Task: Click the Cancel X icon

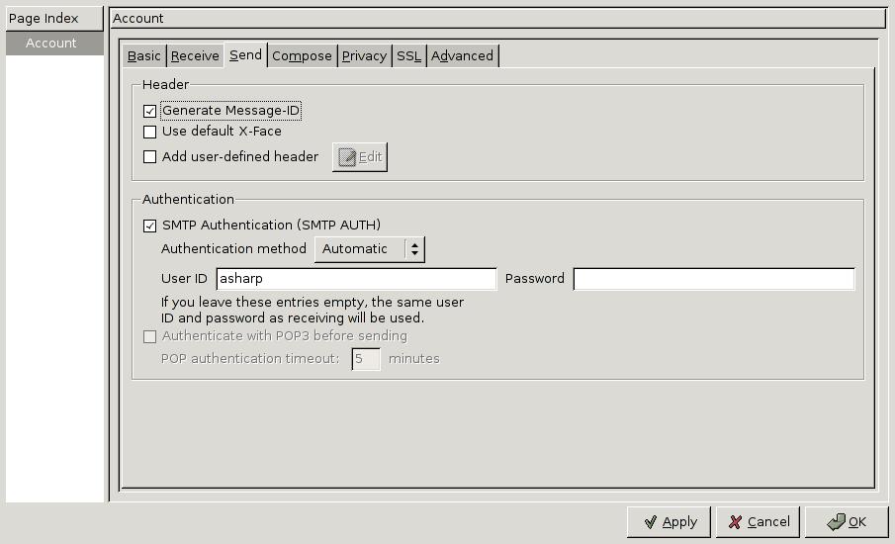Action: [735, 522]
